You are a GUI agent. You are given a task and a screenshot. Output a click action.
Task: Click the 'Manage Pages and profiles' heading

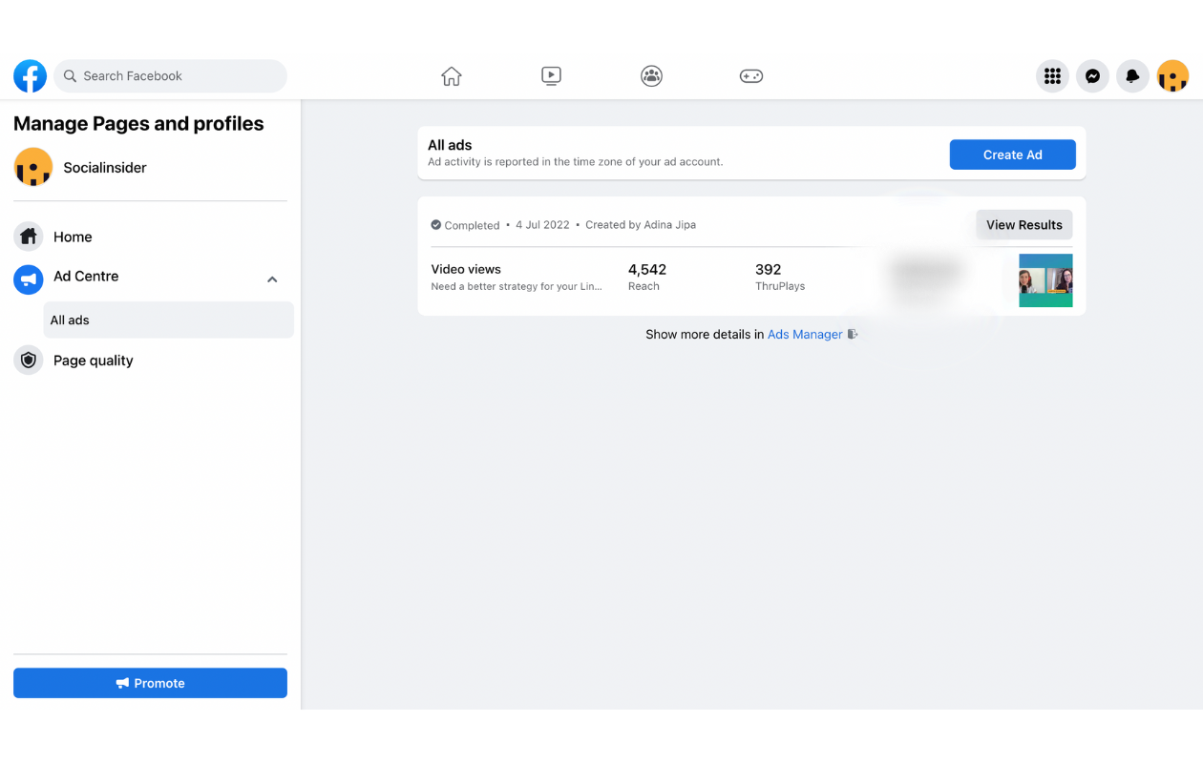138,124
